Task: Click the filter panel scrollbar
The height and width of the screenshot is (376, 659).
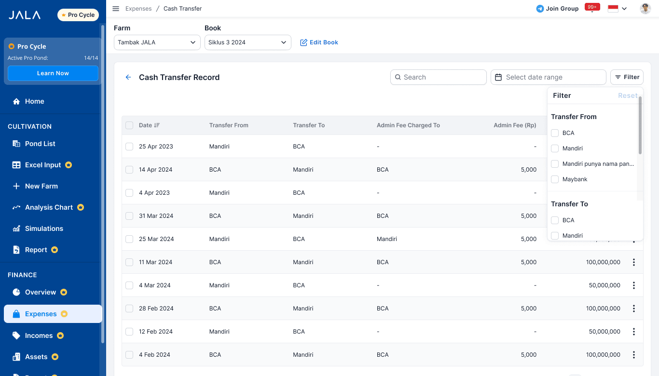Action: [x=640, y=125]
